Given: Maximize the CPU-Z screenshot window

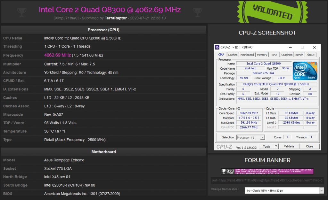Looking at the screenshot, I should coord(302,47).
